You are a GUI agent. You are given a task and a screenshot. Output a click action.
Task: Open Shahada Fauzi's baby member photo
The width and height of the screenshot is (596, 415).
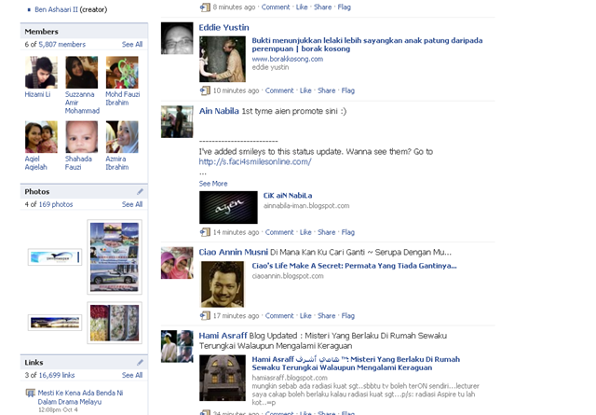click(81, 137)
